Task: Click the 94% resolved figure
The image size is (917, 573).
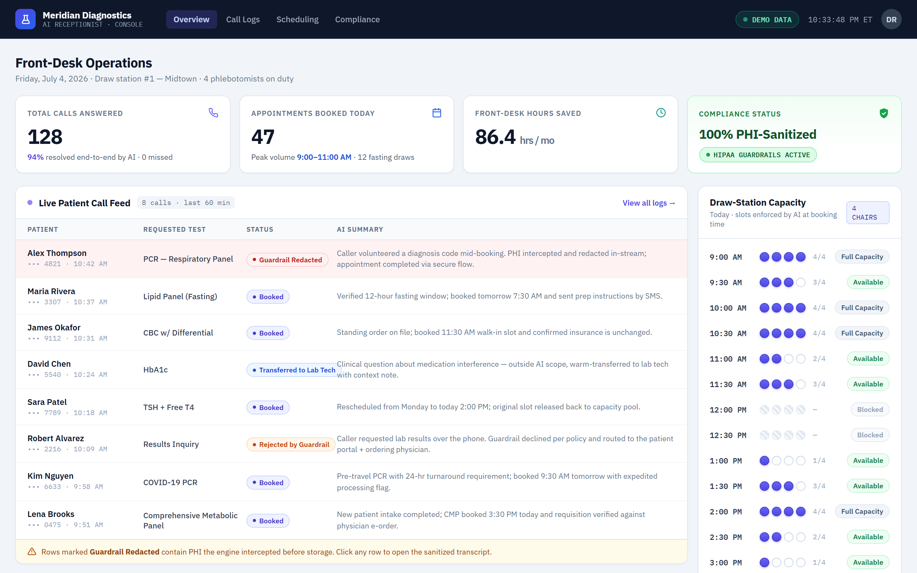Action: 35,157
